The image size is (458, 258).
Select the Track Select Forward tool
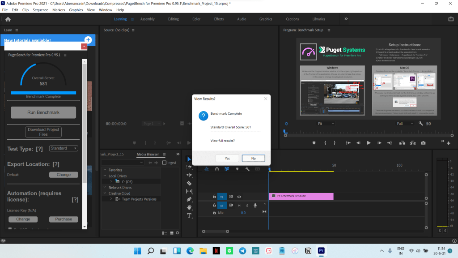click(x=189, y=167)
